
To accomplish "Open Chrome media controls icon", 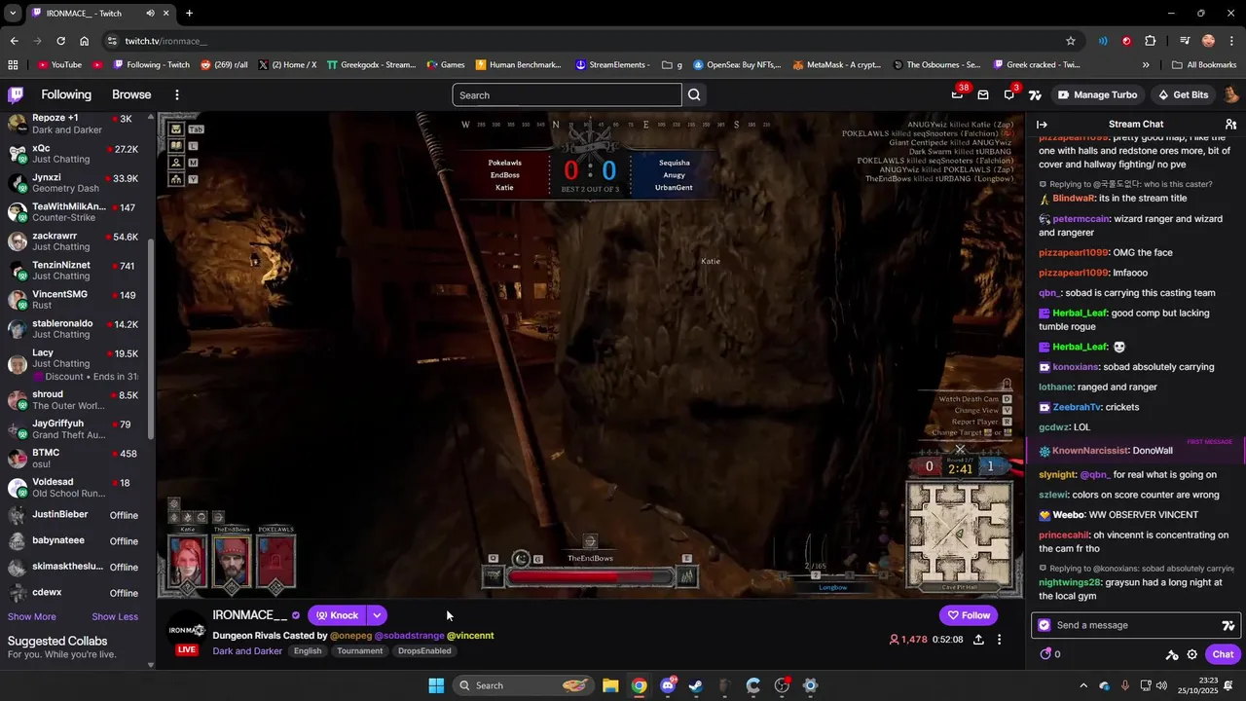I will tap(1185, 41).
